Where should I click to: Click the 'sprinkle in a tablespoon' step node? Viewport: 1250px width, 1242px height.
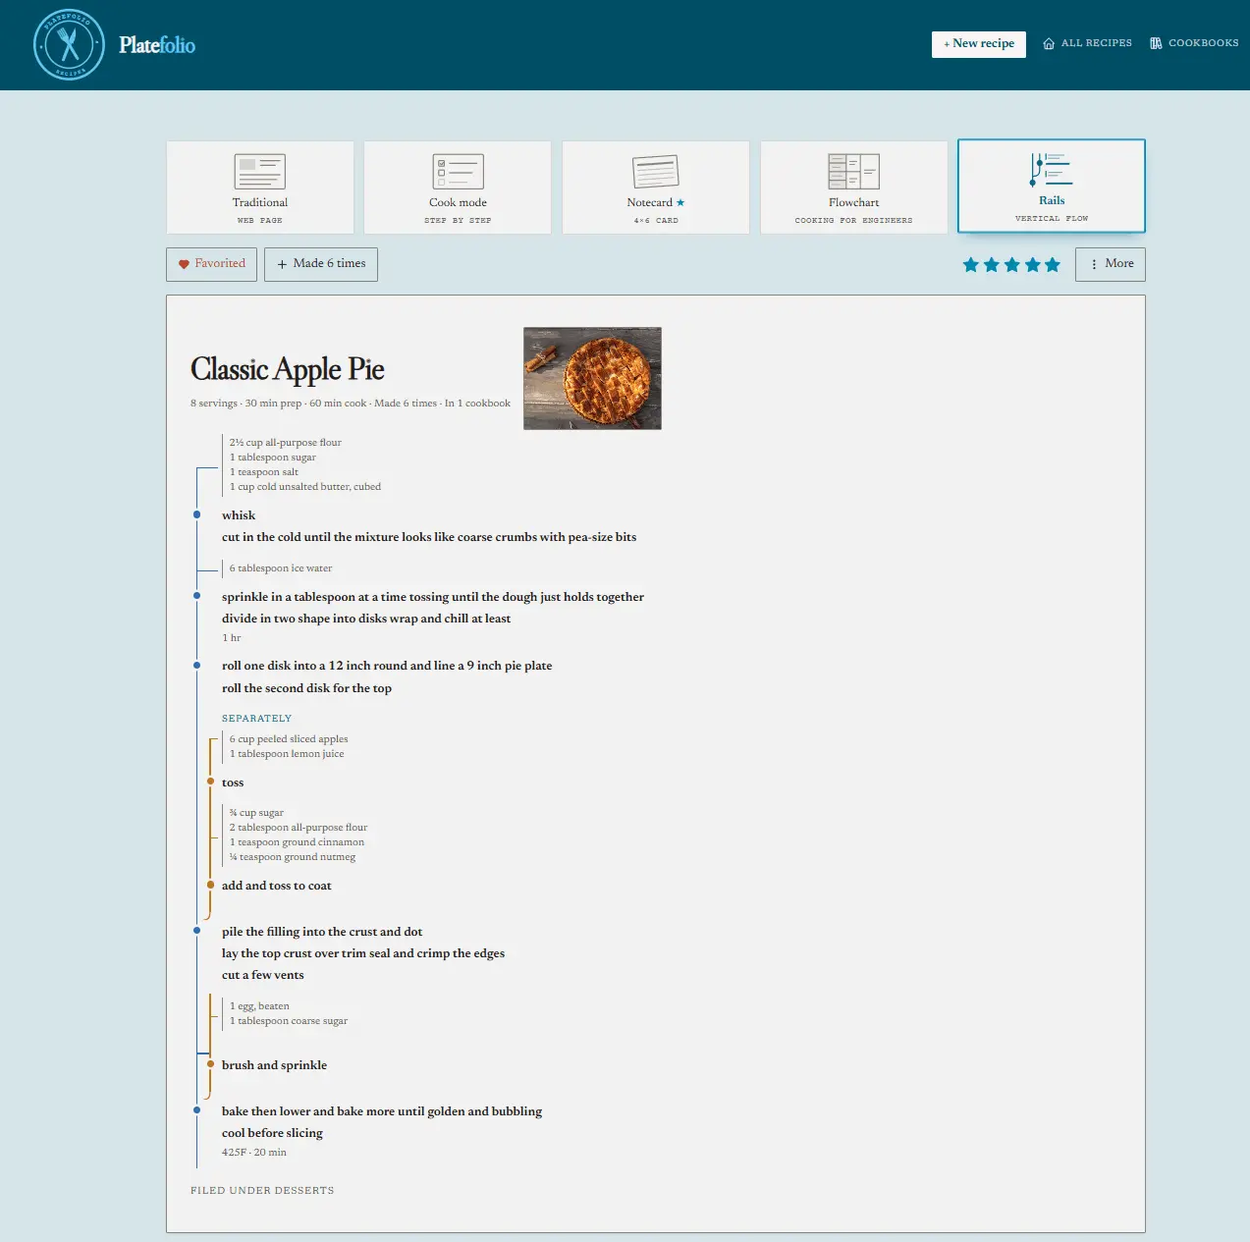(x=197, y=596)
